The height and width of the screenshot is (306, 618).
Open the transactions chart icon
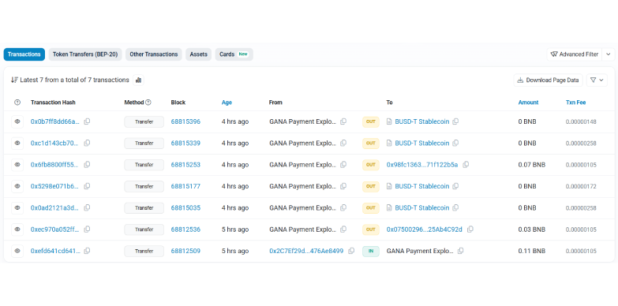[138, 80]
